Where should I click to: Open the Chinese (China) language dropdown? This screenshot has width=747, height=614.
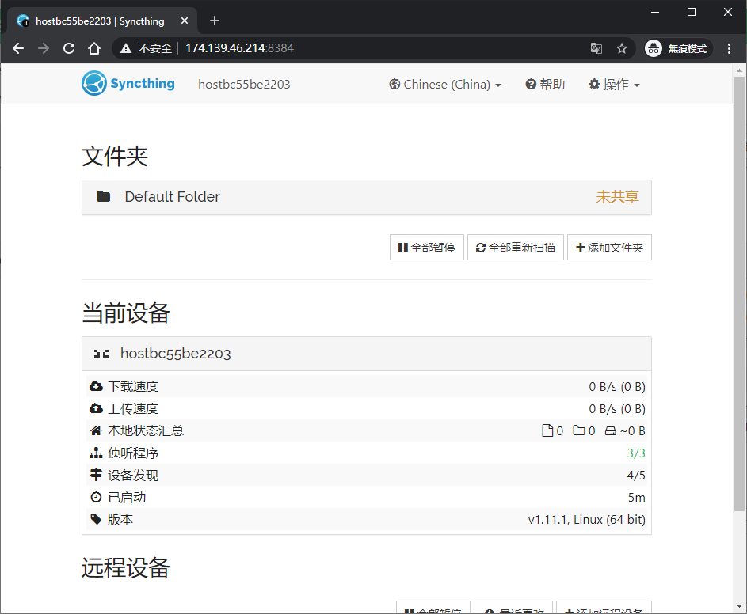click(445, 84)
